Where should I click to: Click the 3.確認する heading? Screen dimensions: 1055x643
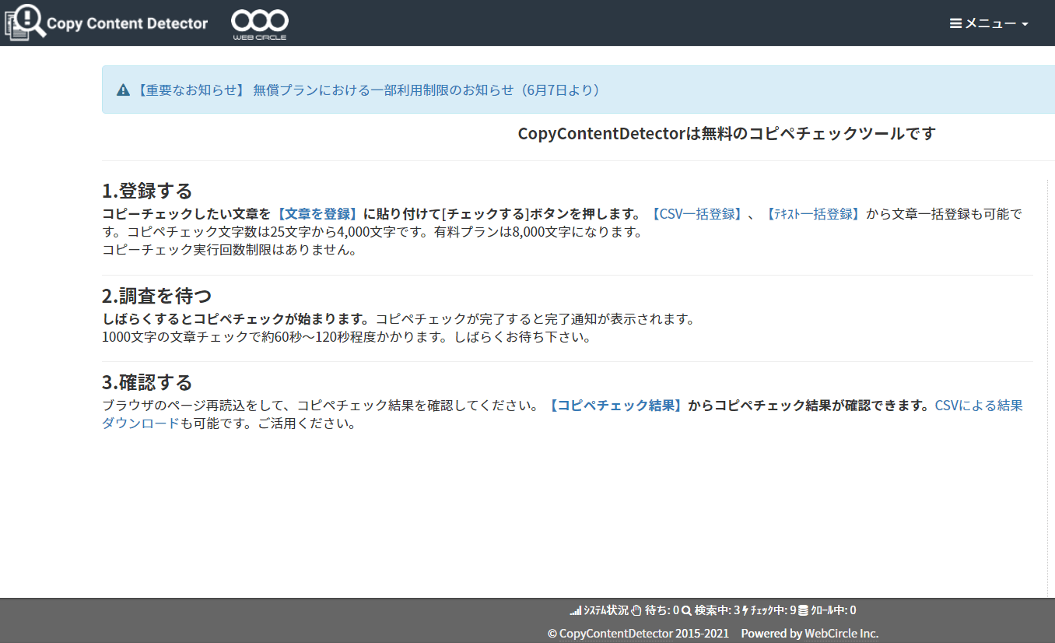(x=147, y=382)
